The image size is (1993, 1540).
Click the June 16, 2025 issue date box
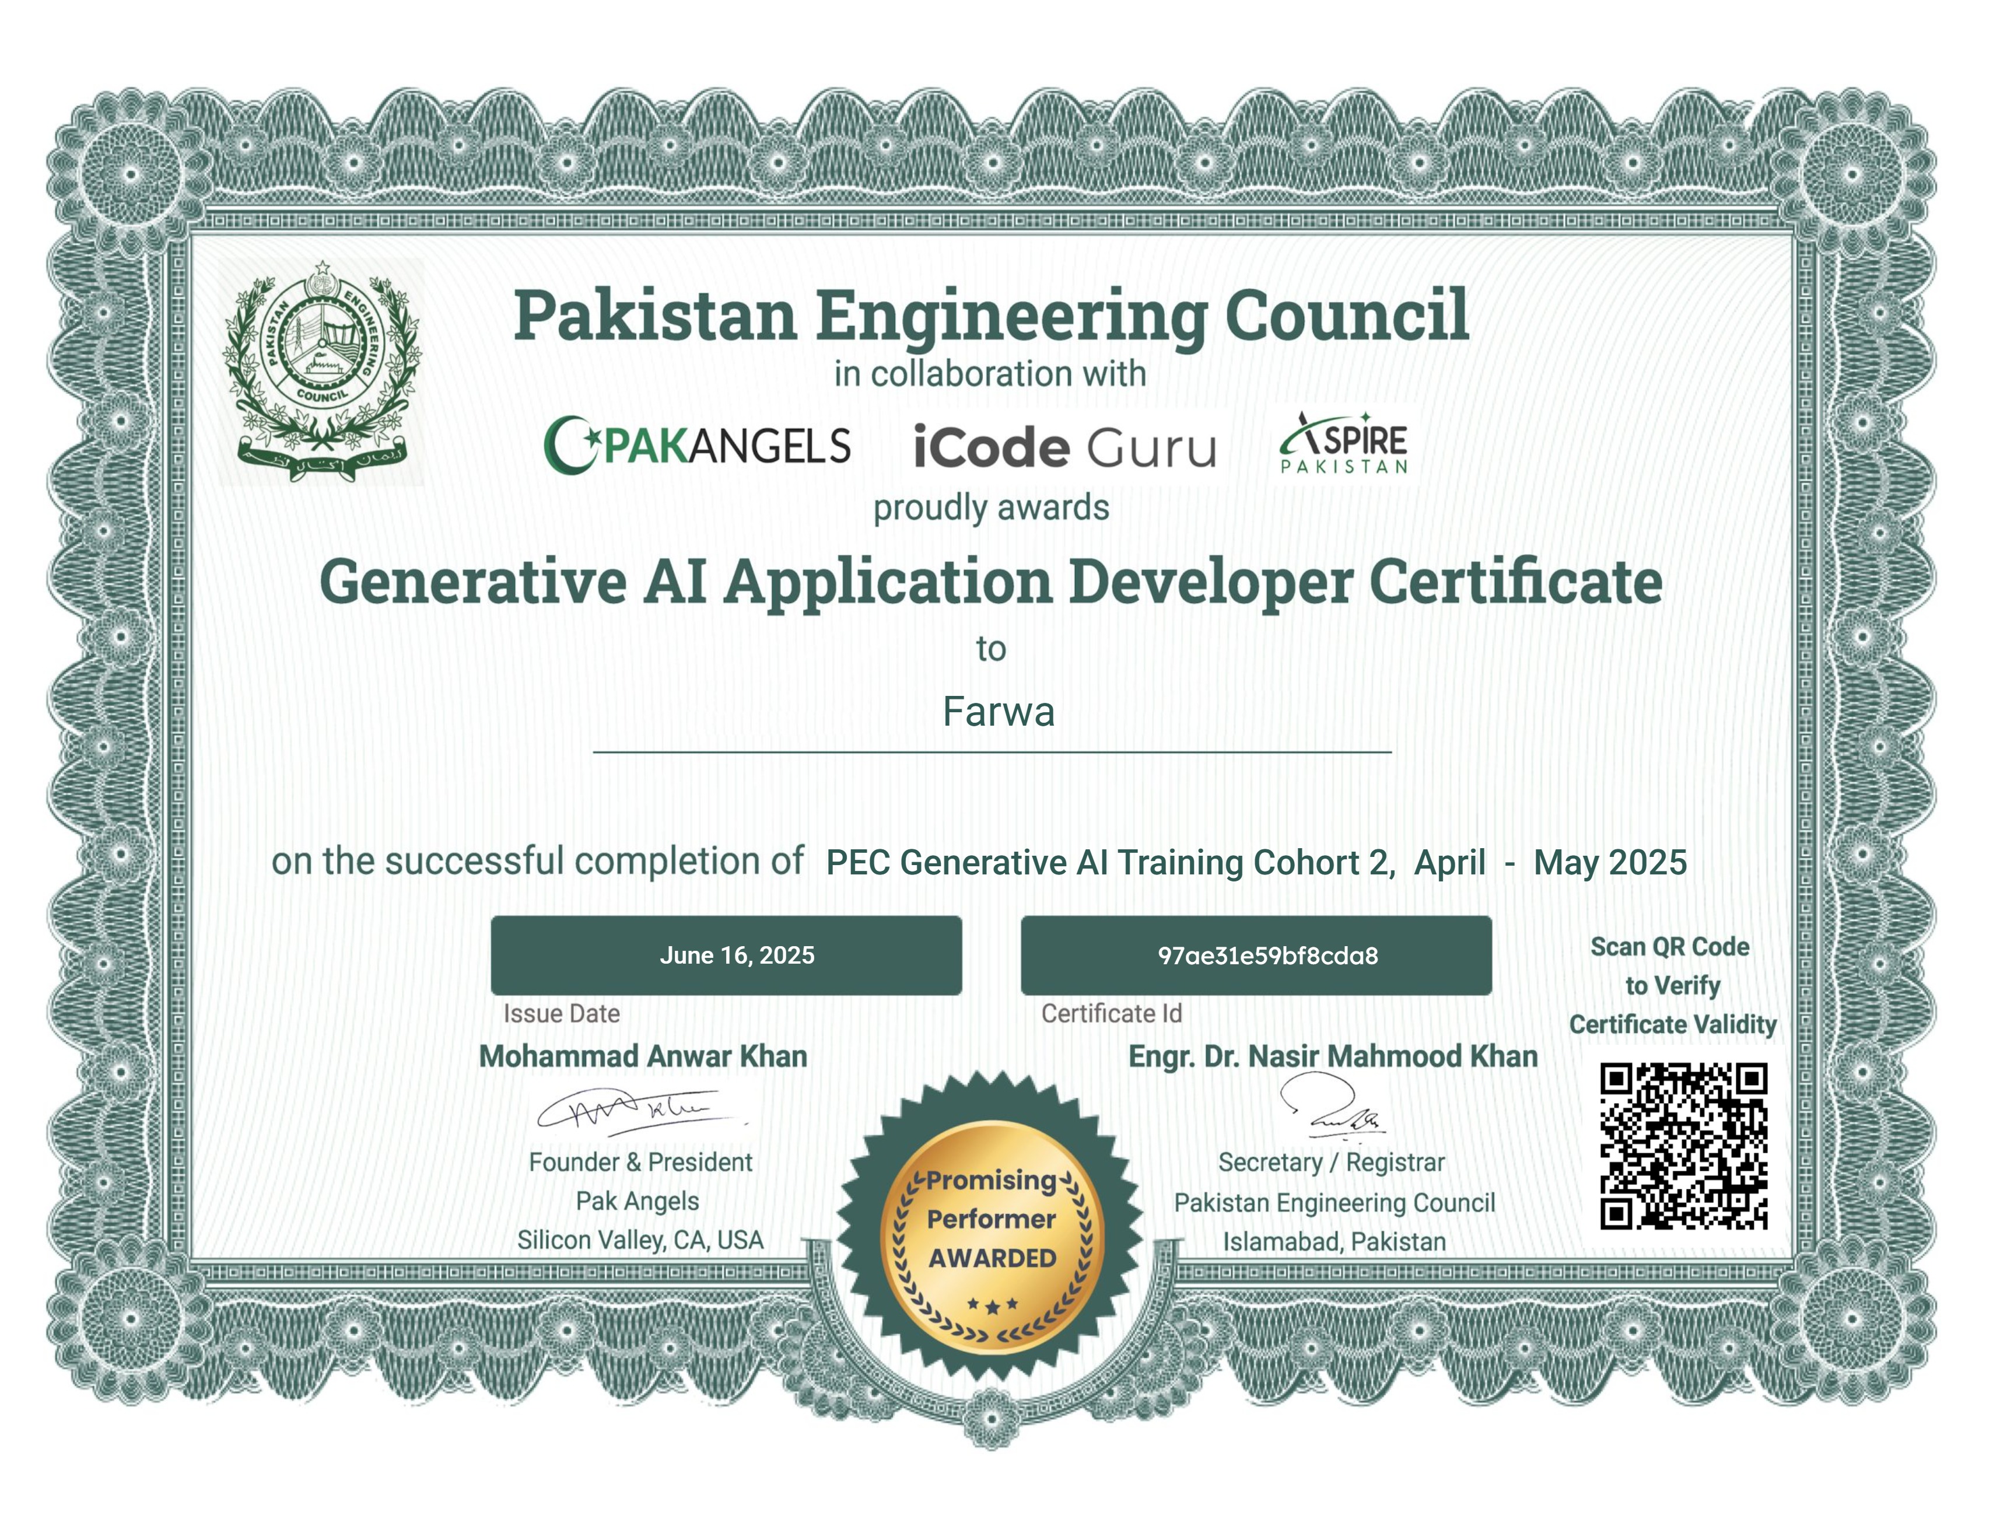pyautogui.click(x=726, y=955)
